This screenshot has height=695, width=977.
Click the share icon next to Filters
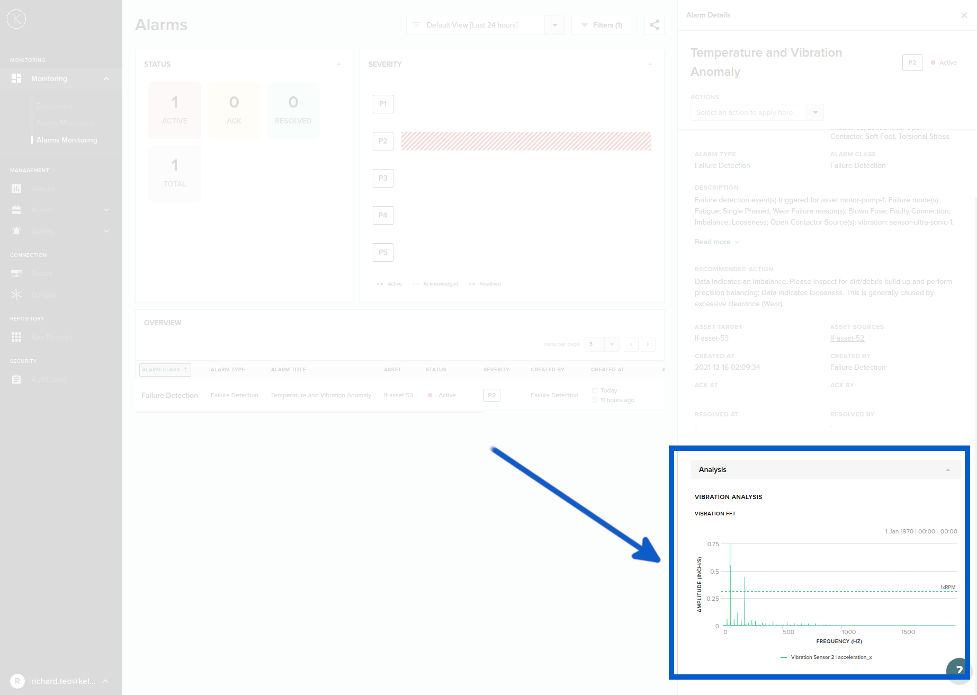[654, 25]
